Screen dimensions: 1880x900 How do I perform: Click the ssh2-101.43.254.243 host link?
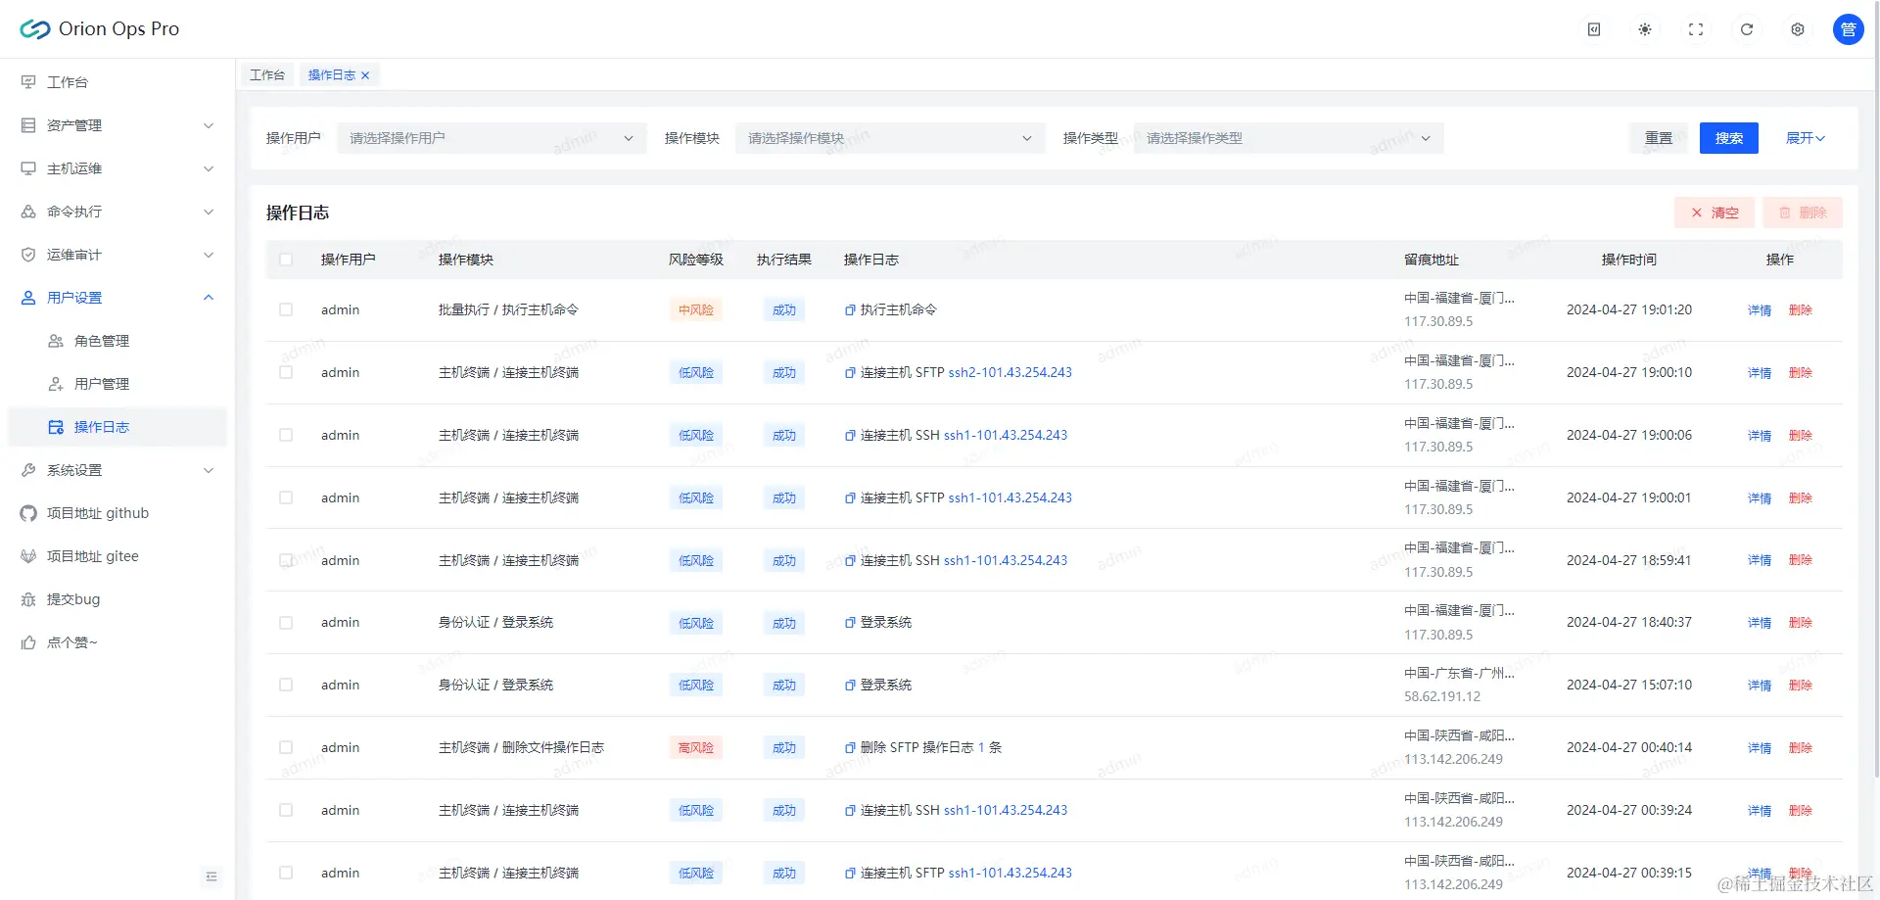(1010, 373)
